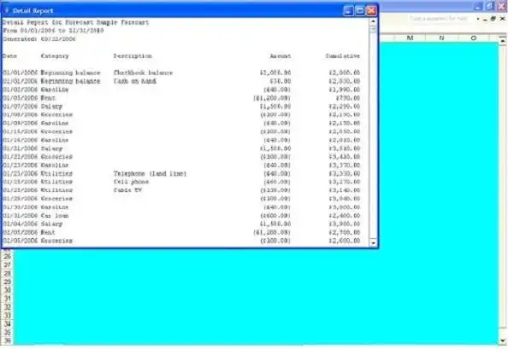Viewport: 508px width, 349px height.
Task: Select column O header in Excel
Action: pyautogui.click(x=473, y=38)
